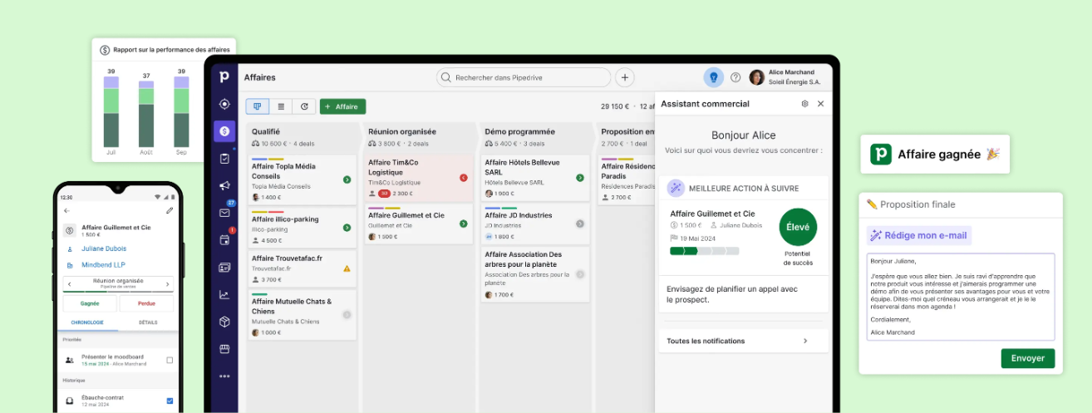Screen dimensions: 1092x413
Task: Open the More dots menu in sidebar
Action: pos(224,376)
